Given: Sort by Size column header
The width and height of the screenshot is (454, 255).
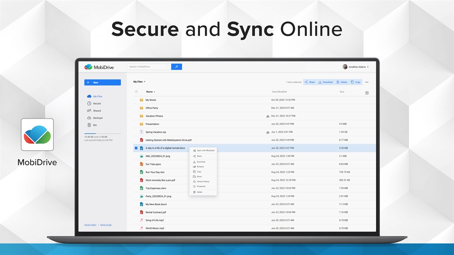Looking at the screenshot, I should pos(342,92).
